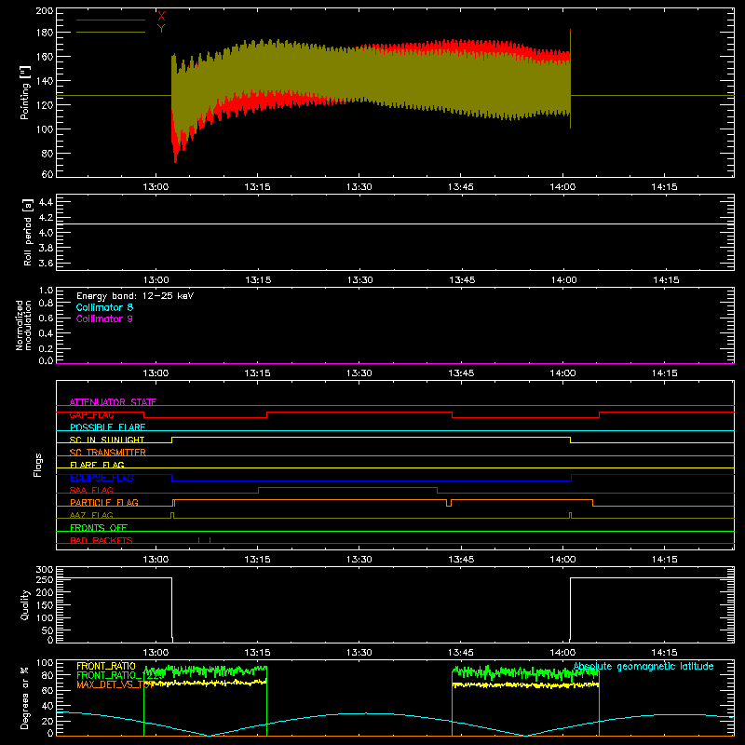
Task: Select the SAA_FLAG label
Action: pos(91,490)
